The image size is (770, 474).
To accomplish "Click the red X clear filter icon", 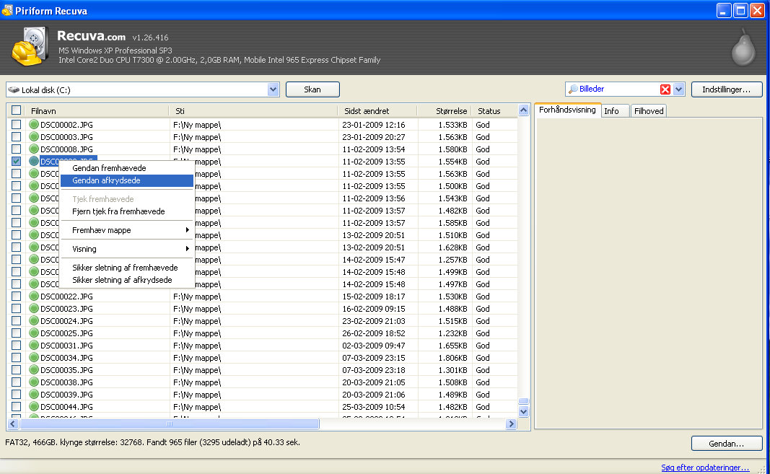I will coord(665,89).
